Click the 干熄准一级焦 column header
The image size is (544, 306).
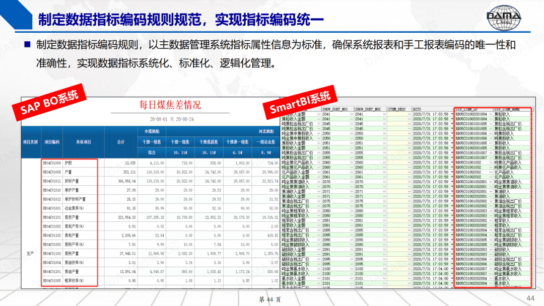[237, 142]
